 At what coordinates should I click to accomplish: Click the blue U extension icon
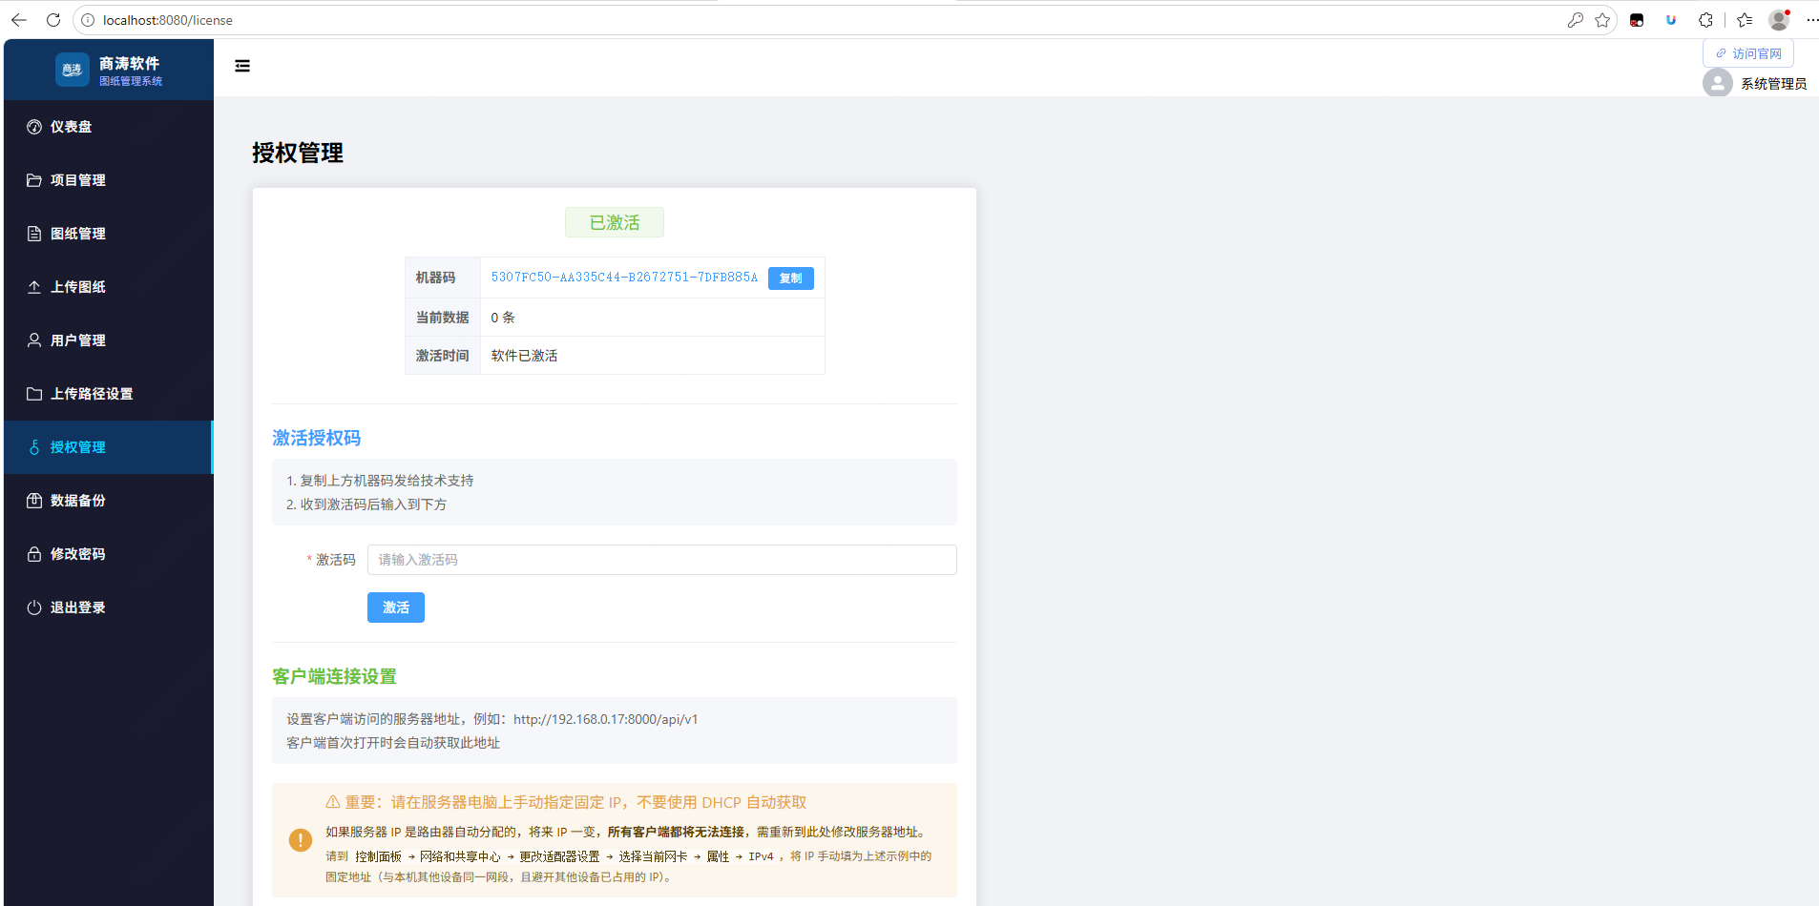(x=1671, y=20)
